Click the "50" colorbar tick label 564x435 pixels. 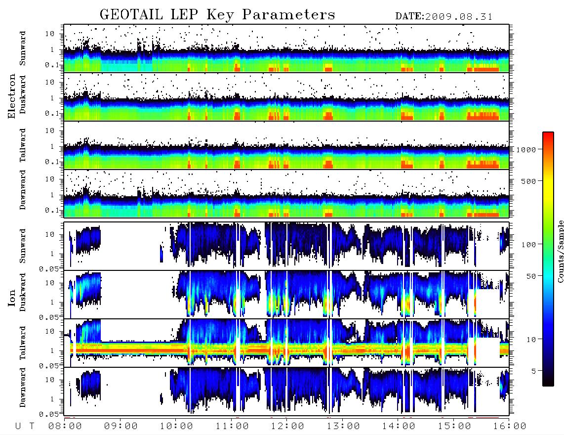[x=531, y=276]
